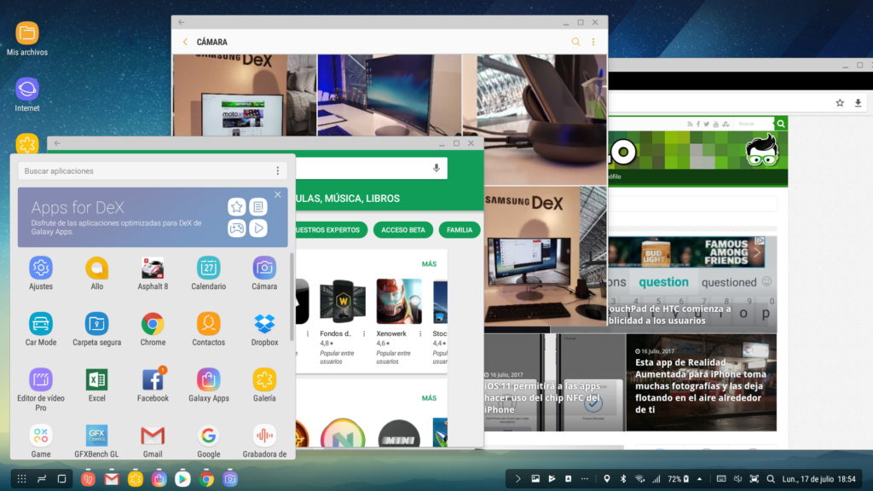
Task: Launch Chrome from the app drawer
Action: click(x=153, y=323)
